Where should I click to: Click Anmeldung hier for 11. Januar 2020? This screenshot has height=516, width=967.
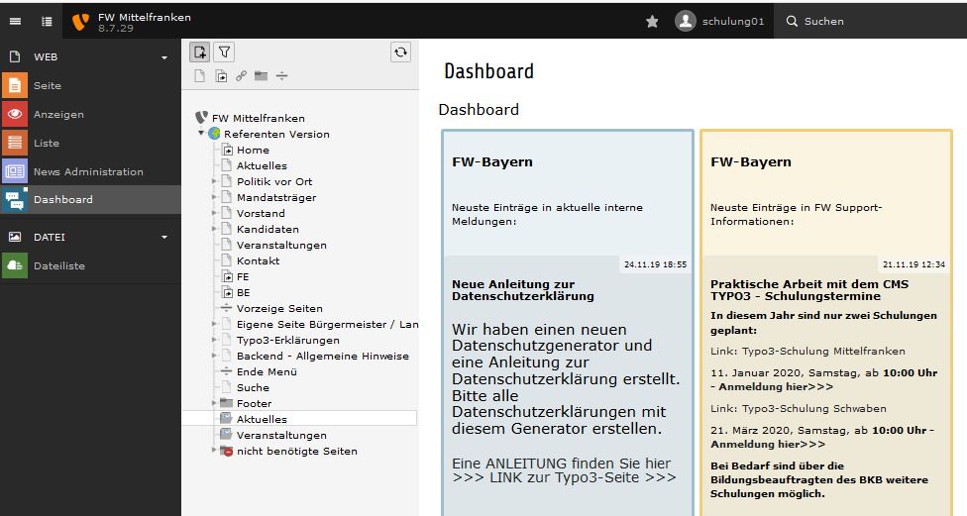point(776,387)
